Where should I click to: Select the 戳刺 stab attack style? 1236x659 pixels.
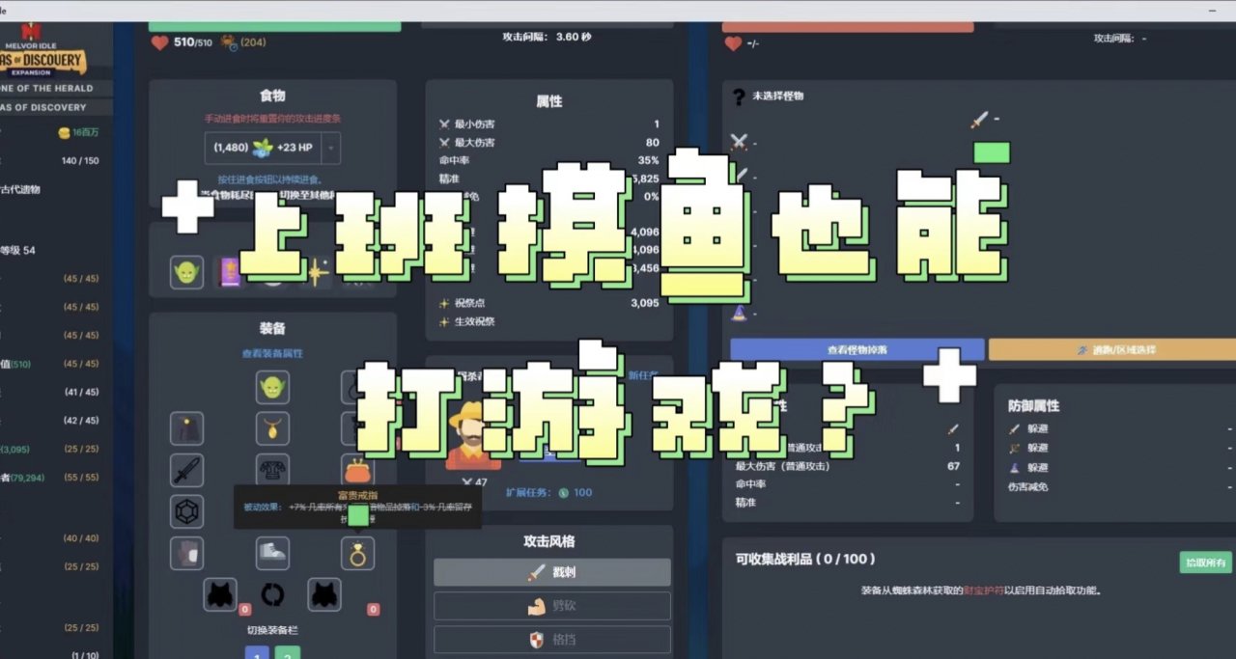point(552,572)
